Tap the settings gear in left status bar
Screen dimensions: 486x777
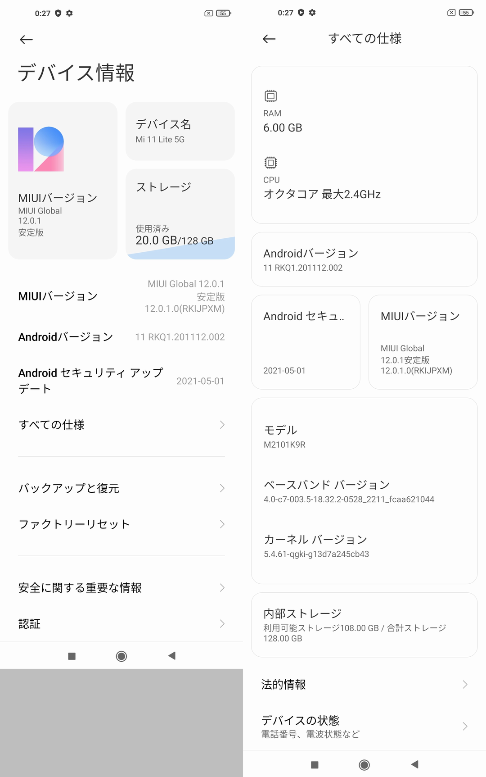(69, 13)
